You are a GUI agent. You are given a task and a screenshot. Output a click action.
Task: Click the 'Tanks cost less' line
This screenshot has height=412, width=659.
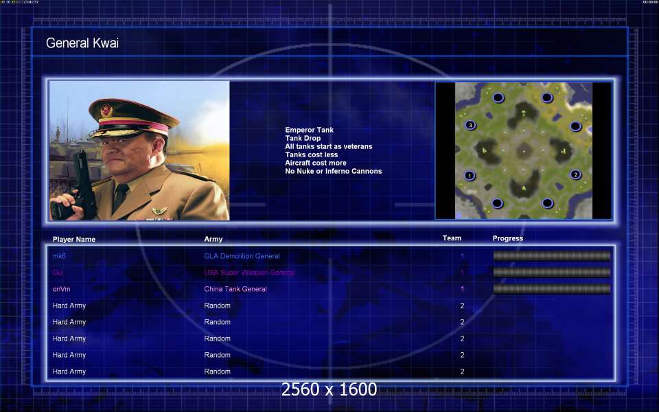(x=312, y=154)
